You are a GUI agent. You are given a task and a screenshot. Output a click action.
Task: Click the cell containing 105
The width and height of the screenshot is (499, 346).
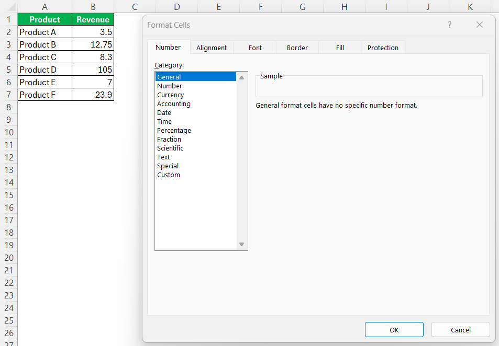click(x=93, y=70)
